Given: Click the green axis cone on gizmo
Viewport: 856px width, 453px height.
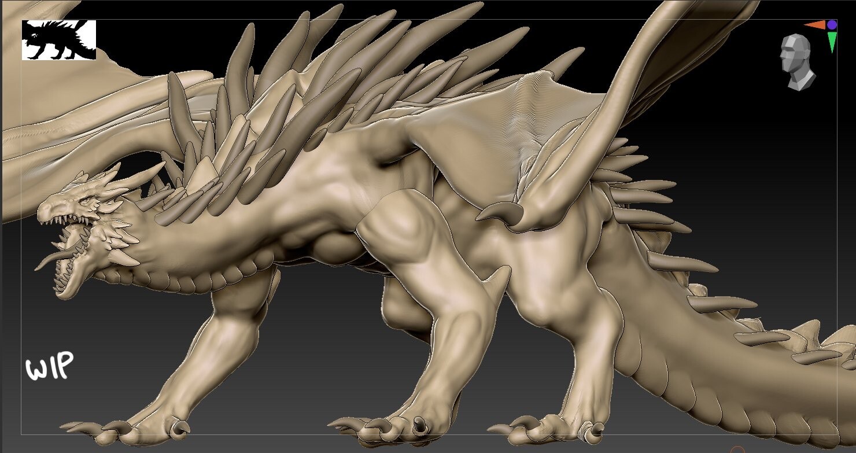Looking at the screenshot, I should click(x=832, y=42).
